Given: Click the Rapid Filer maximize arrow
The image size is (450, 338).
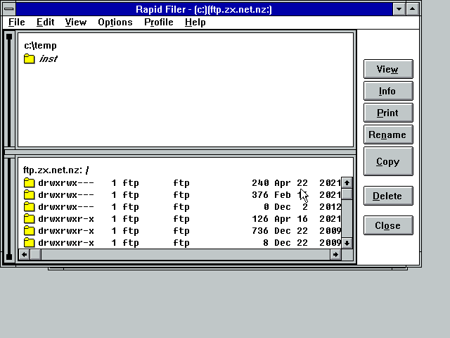Looking at the screenshot, I should point(413,9).
